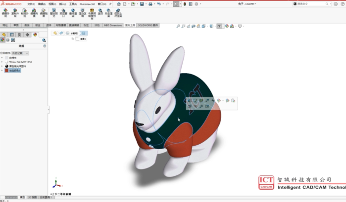Click the View Orientation cube icon
Screen dimensions: 346x202
203,26
